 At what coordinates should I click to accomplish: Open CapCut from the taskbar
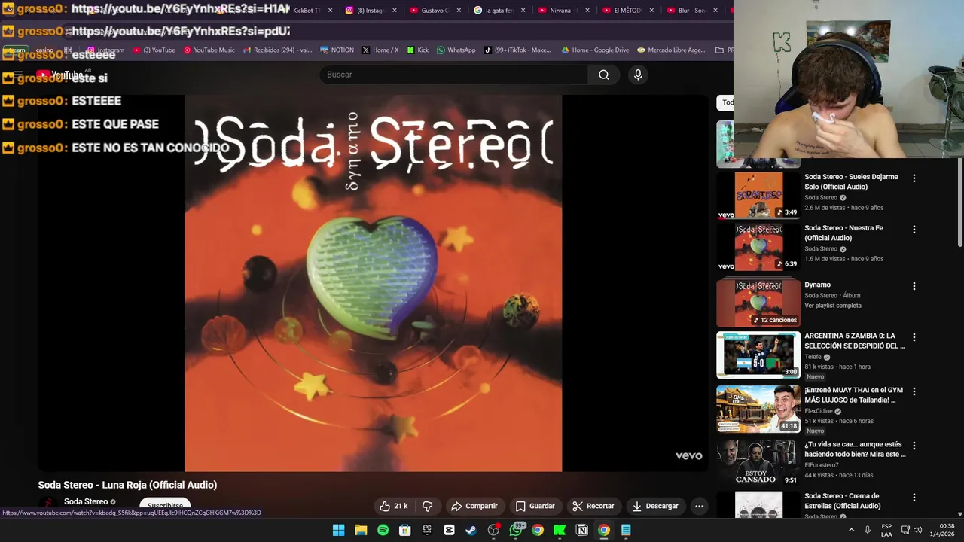point(449,530)
